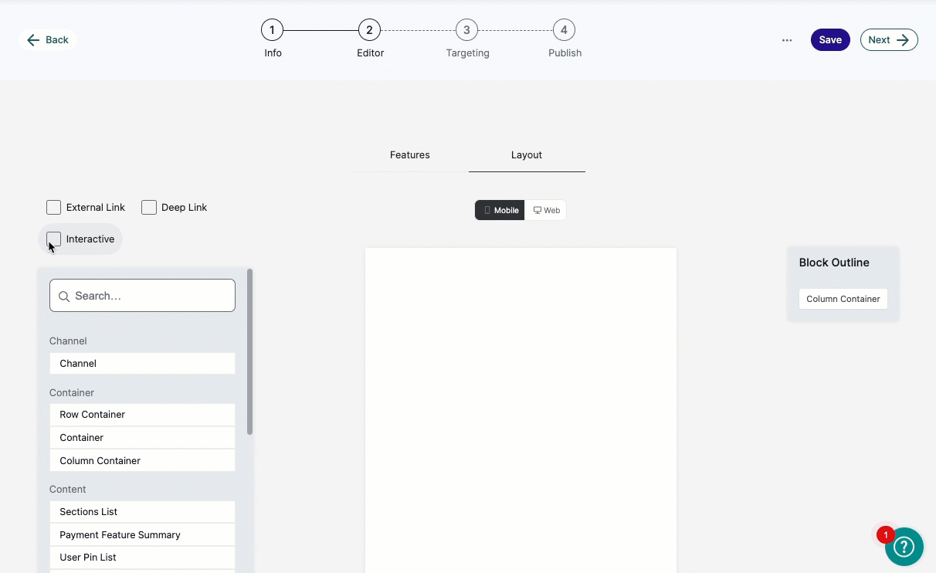The image size is (936, 573).
Task: Go to step 1 Info
Action: (x=272, y=31)
